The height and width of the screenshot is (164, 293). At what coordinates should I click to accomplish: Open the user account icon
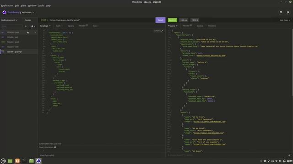(288, 12)
